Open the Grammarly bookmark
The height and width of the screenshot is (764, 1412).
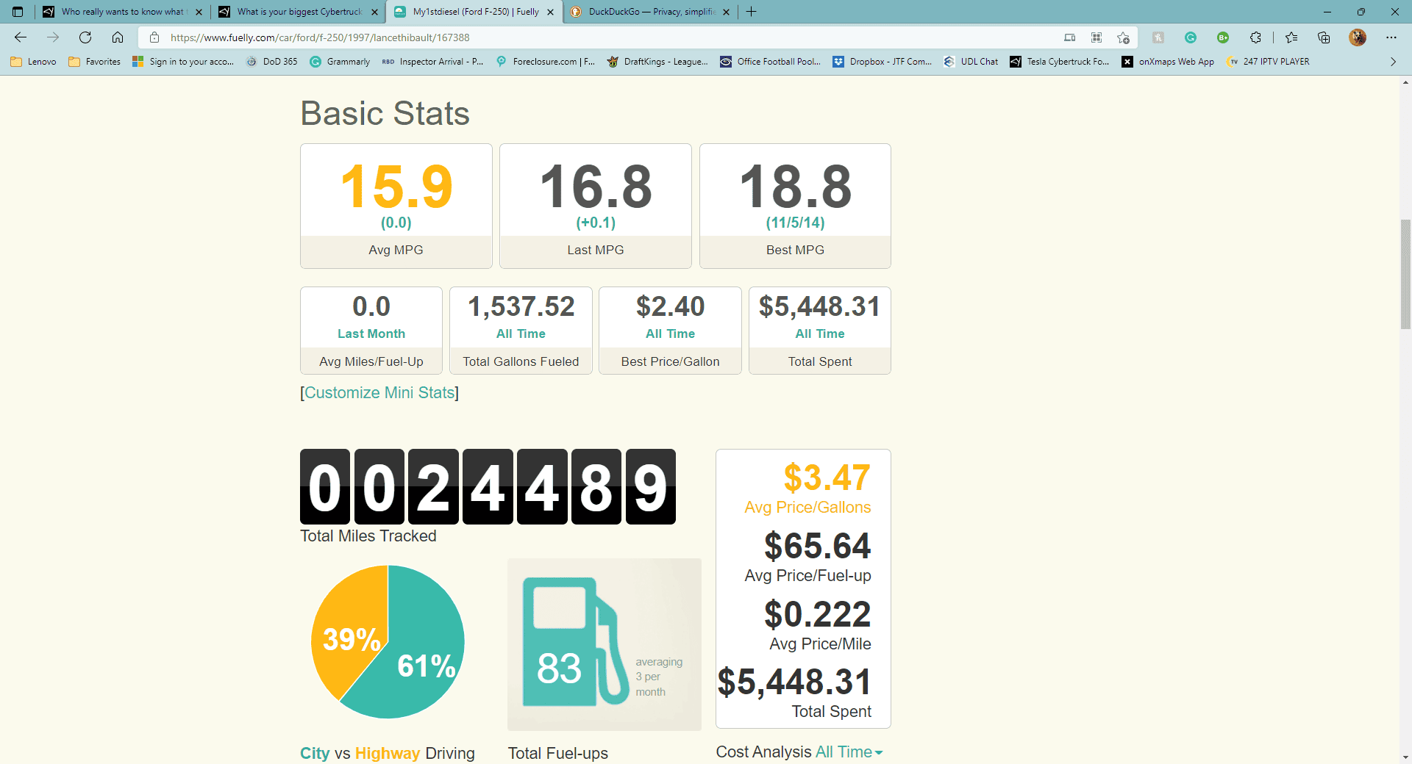coord(340,62)
